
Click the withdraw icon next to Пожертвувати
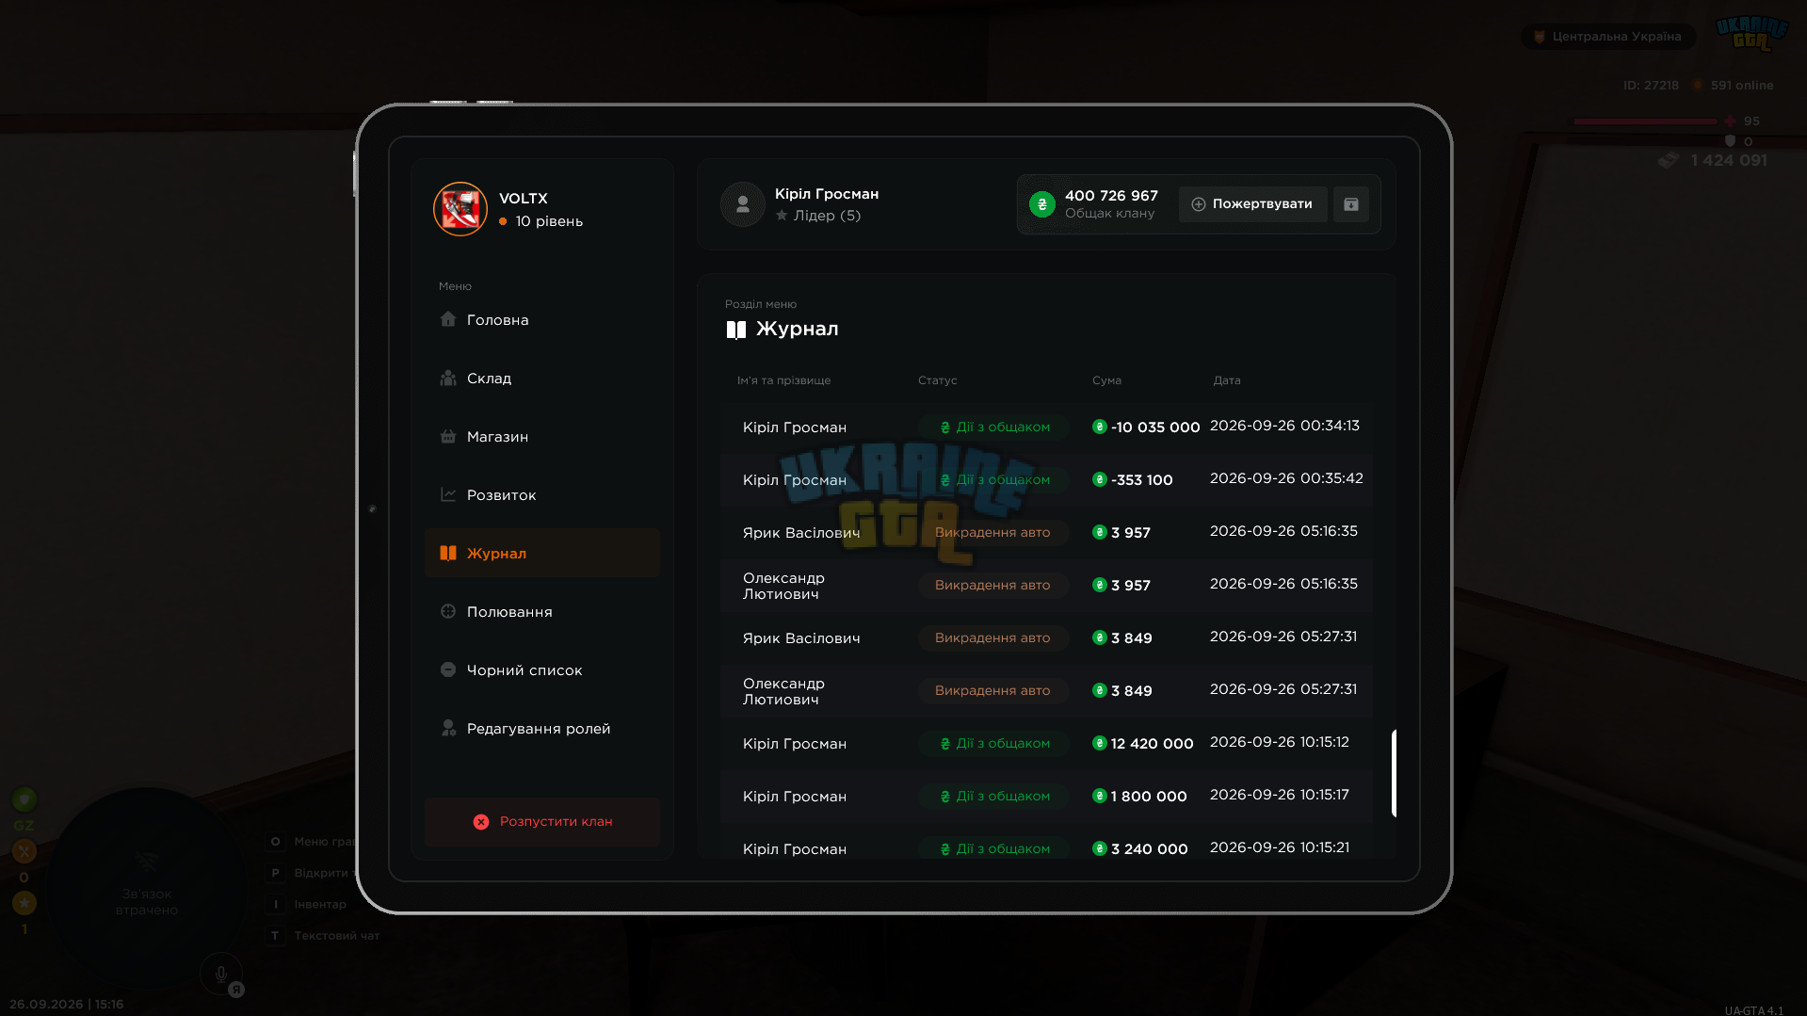1351,204
